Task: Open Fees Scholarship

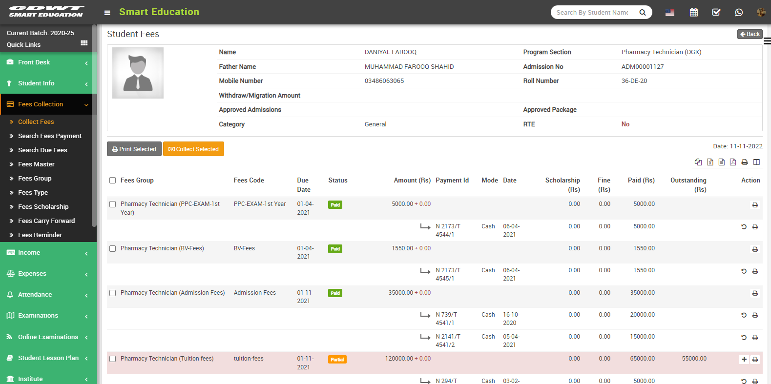Action: [x=43, y=207]
